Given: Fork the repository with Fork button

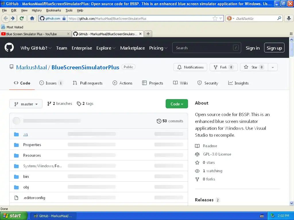Looking at the screenshot, I should click(x=223, y=67).
